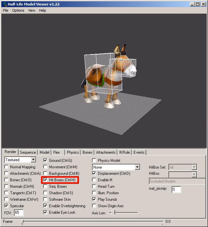Uncheck the Specular checkbox
208x227 pixels.
6,206
